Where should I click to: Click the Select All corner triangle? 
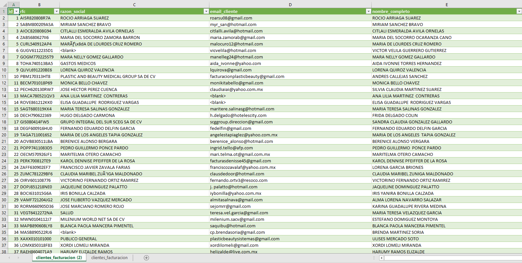(4, 5)
